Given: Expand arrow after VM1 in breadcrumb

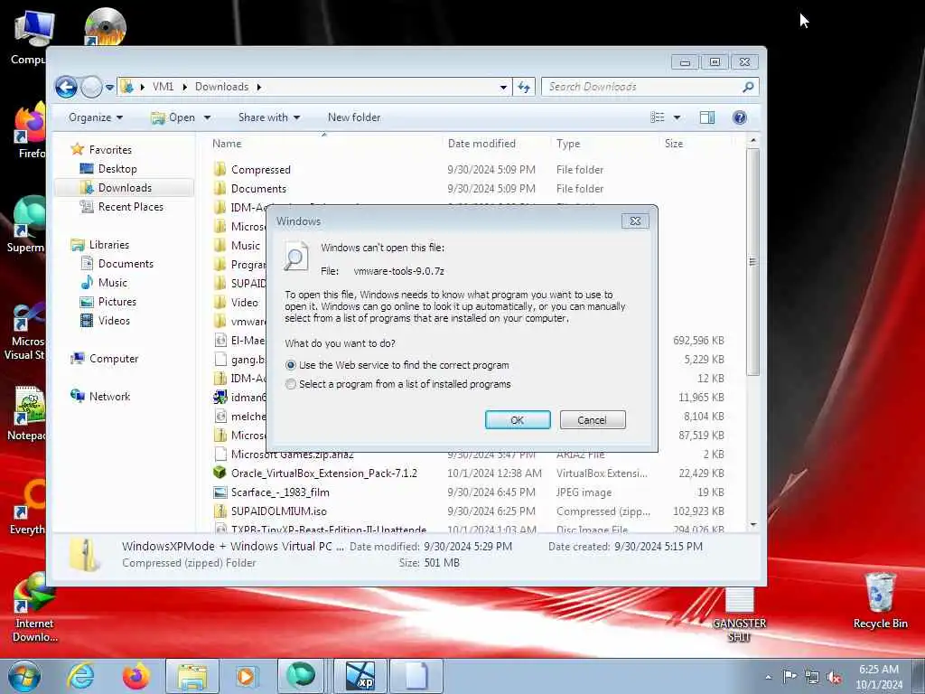Looking at the screenshot, I should [184, 87].
